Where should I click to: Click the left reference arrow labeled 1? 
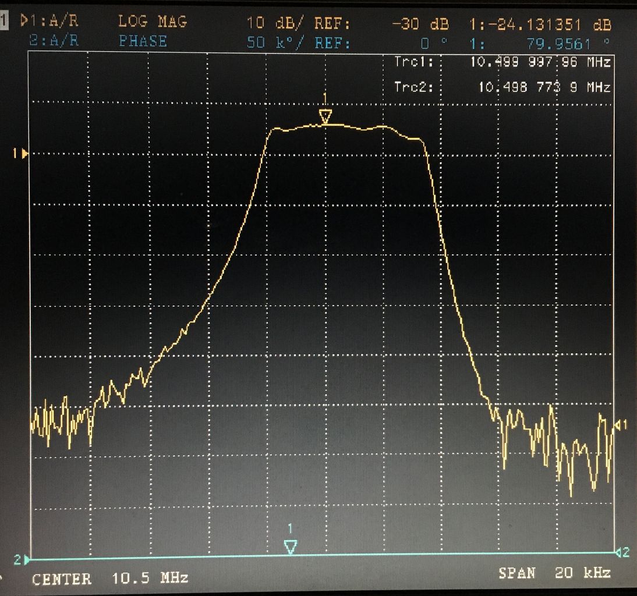click(21, 154)
